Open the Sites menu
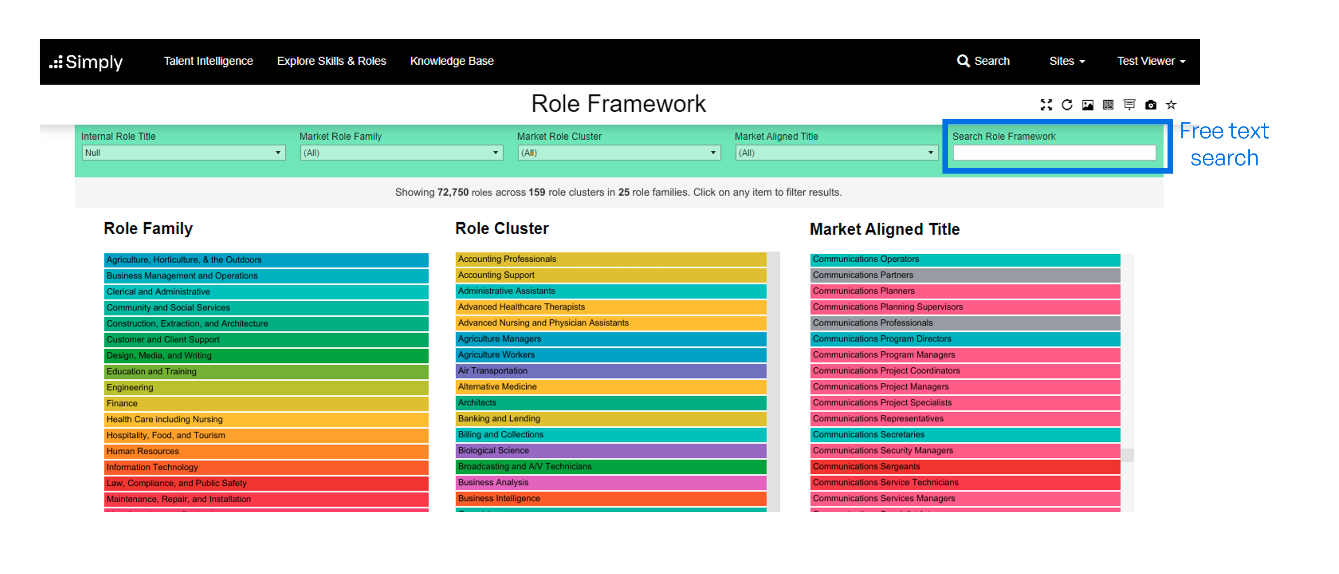This screenshot has width=1339, height=574. click(x=1066, y=61)
